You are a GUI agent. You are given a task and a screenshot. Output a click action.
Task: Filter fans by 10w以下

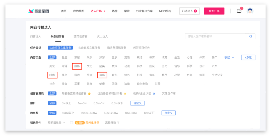149,113
